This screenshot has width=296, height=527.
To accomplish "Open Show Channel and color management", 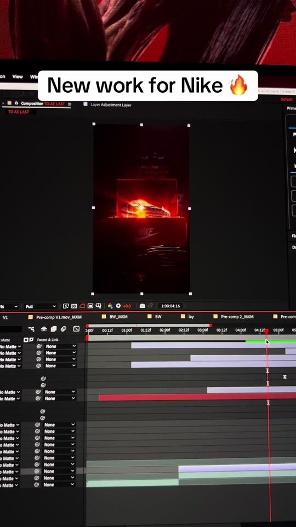I will click(x=110, y=306).
